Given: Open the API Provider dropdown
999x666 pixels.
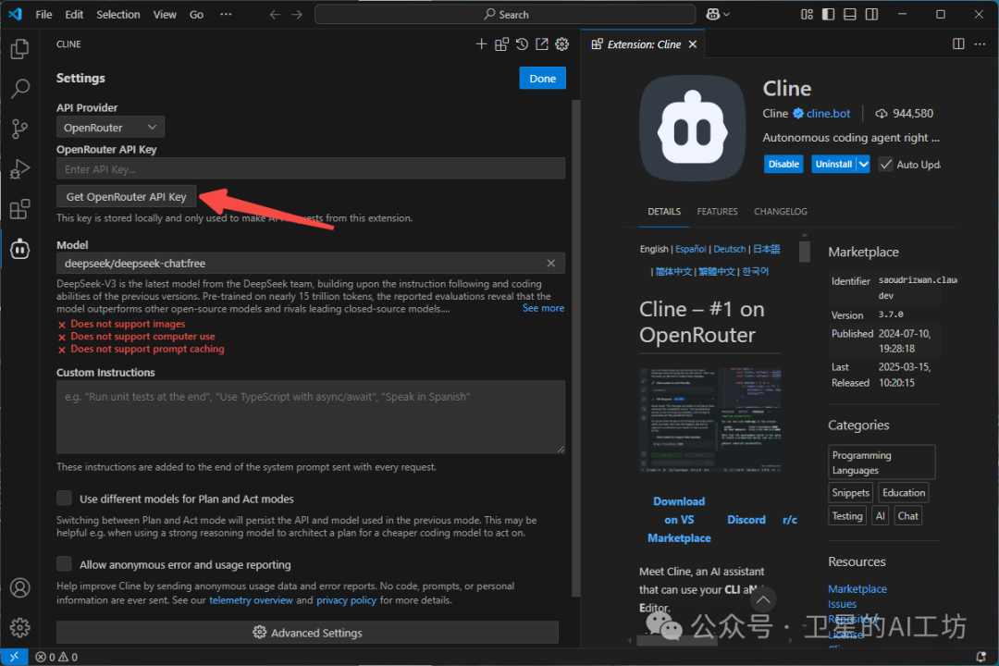Looking at the screenshot, I should click(110, 127).
